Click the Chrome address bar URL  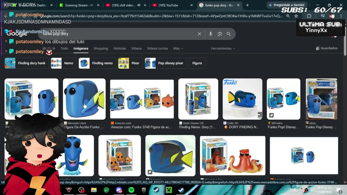tap(161, 16)
